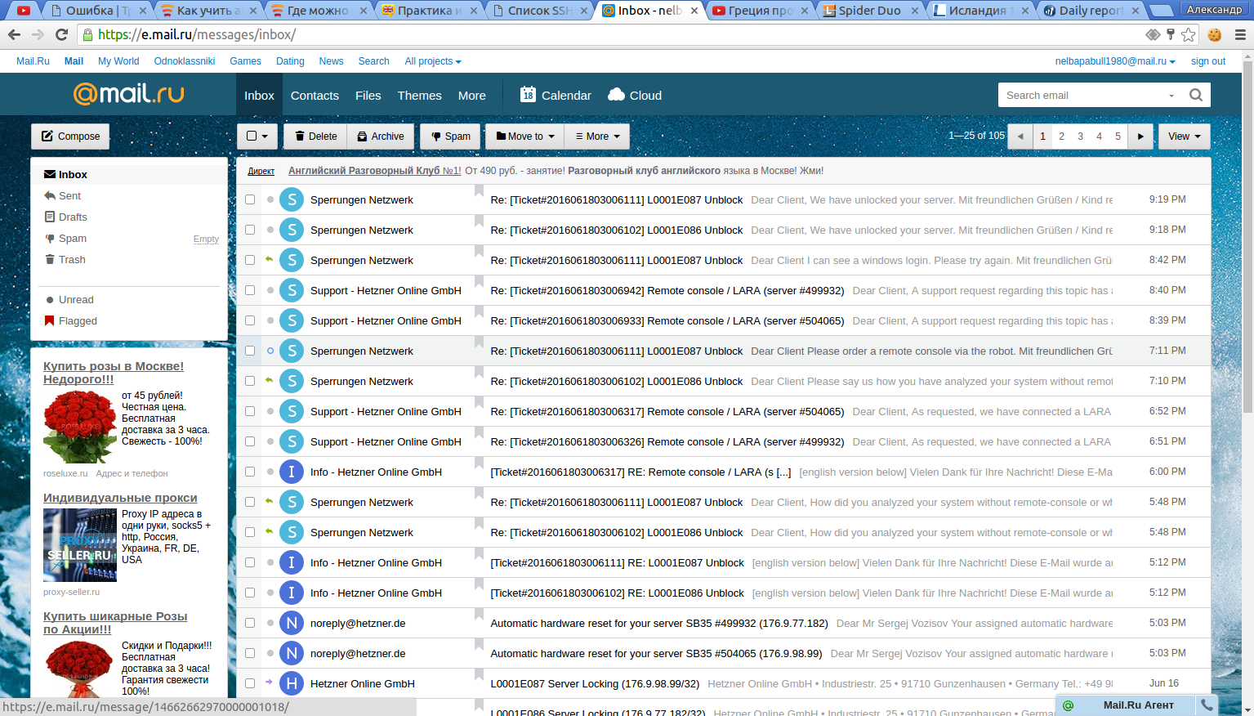Tick the checkbox of the 7:11 PM email
This screenshot has width=1254, height=716.
(250, 351)
